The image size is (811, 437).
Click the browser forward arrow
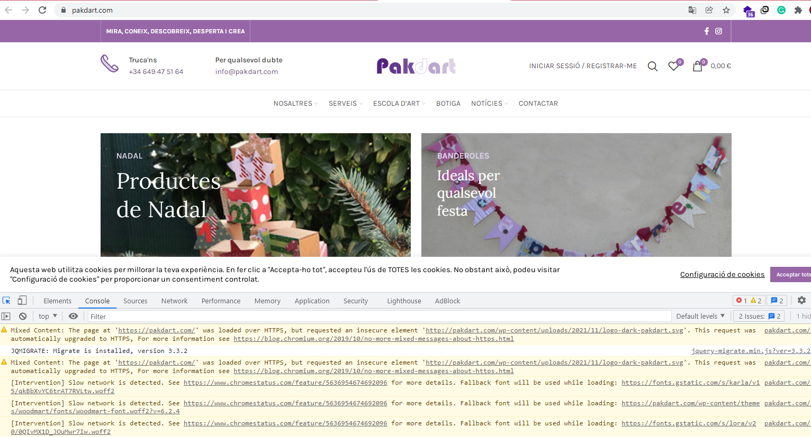(25, 10)
